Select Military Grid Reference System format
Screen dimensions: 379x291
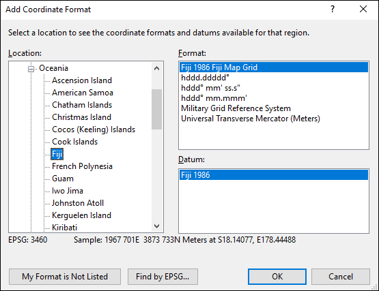(x=274, y=108)
